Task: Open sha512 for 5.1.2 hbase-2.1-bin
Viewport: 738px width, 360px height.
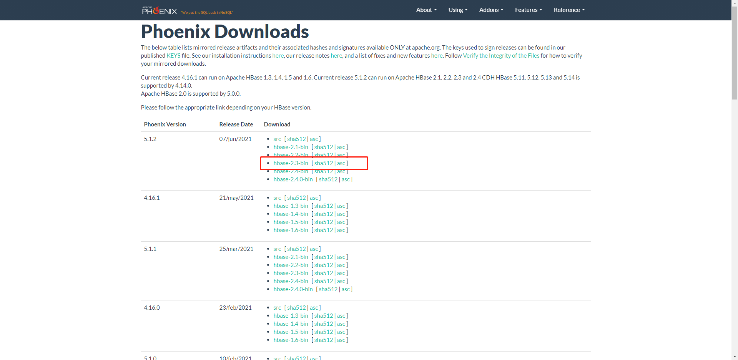Action: [x=324, y=147]
